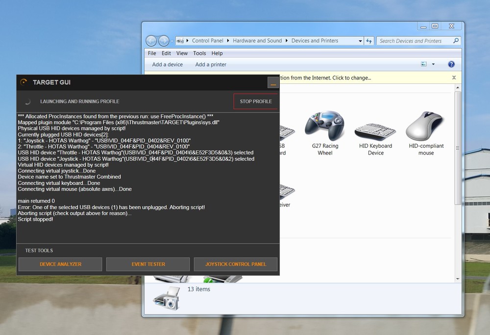Click the TARGET GUI logo icon
Viewport: 490px width, 335px height.
[x=24, y=82]
